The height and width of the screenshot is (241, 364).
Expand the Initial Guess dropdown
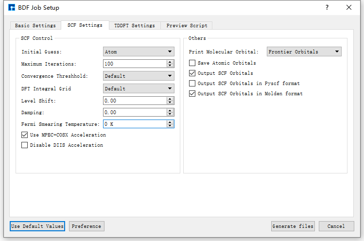[139, 52]
